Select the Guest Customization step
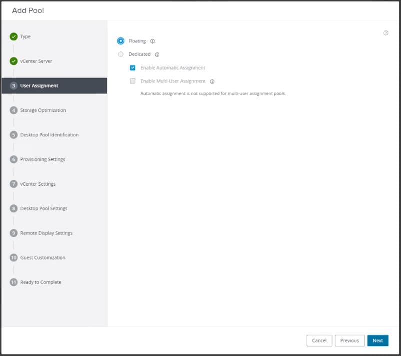 tap(43, 258)
